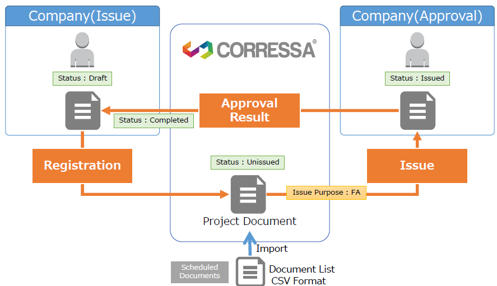Click the 'Status : Draft' label
Screen dimensions: 497x286
pyautogui.click(x=82, y=78)
